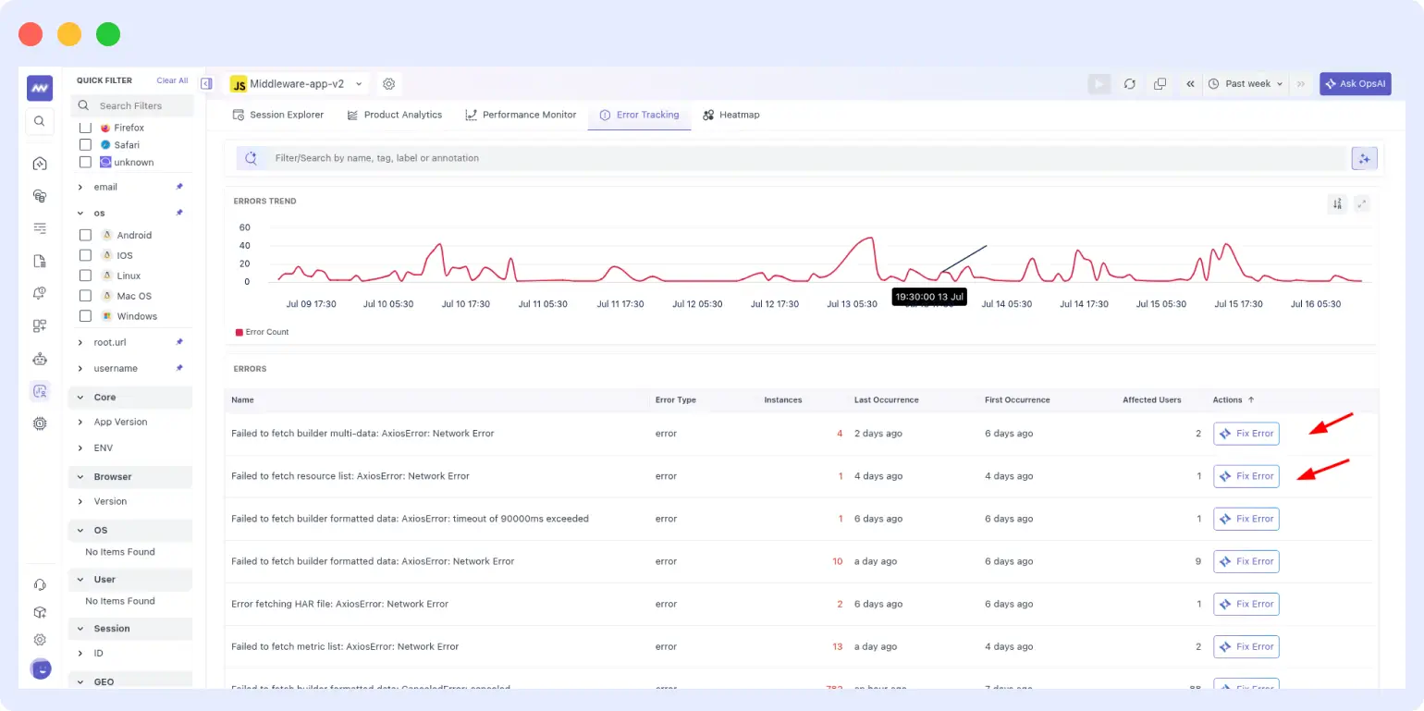This screenshot has height=711, width=1424.
Task: Open the settings gear at sidebar bottom
Action: pos(40,640)
